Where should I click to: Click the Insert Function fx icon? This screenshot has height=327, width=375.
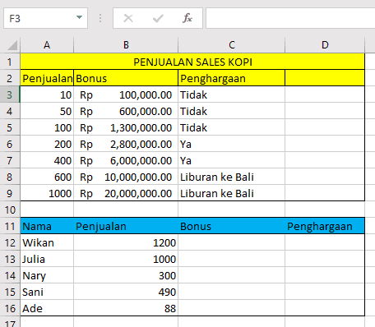click(187, 18)
